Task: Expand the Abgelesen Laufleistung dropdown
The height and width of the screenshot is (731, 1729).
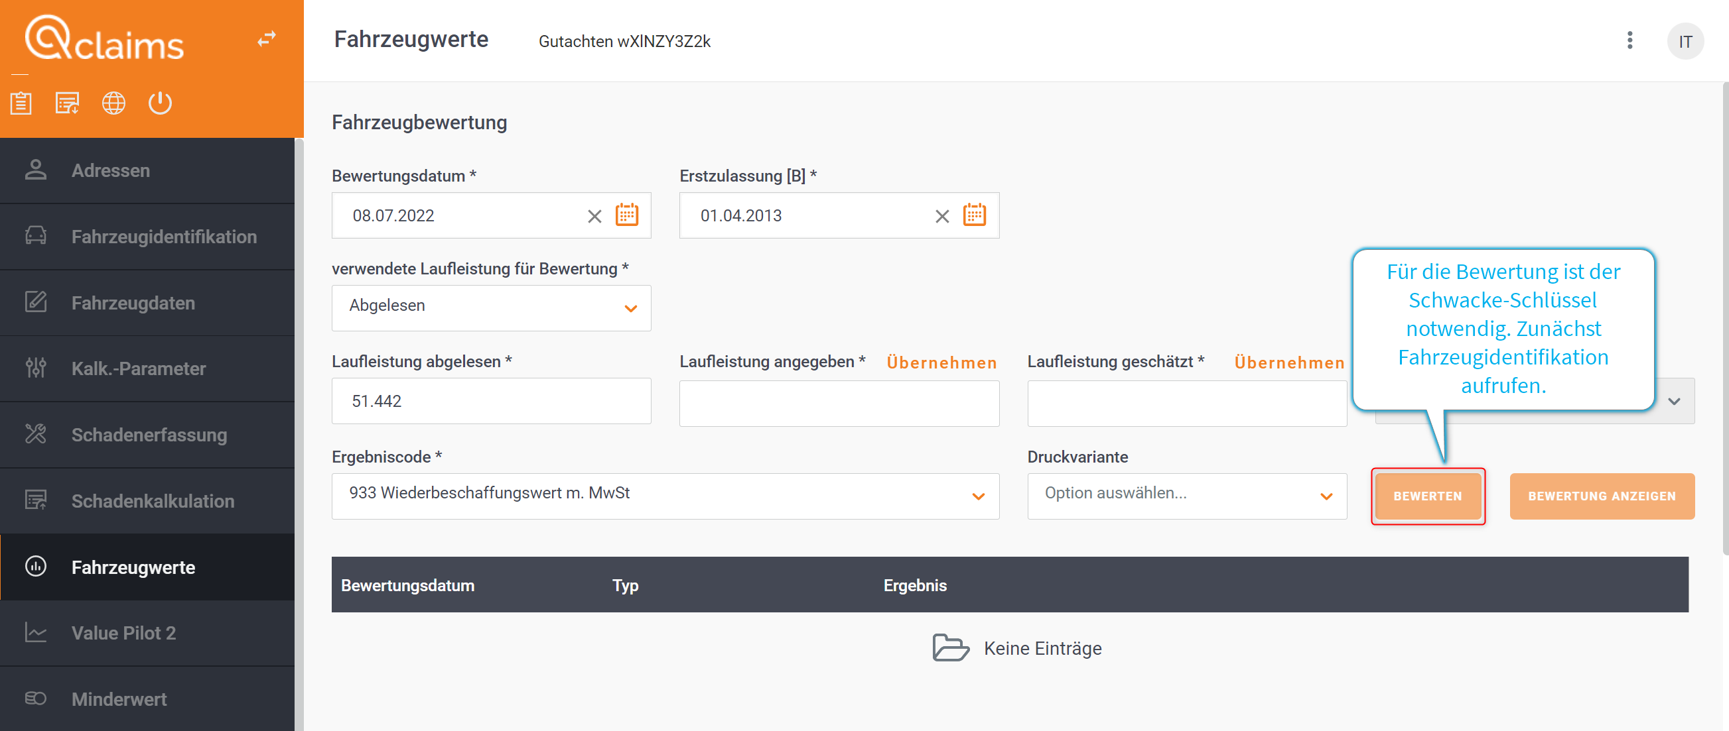Action: point(491,308)
